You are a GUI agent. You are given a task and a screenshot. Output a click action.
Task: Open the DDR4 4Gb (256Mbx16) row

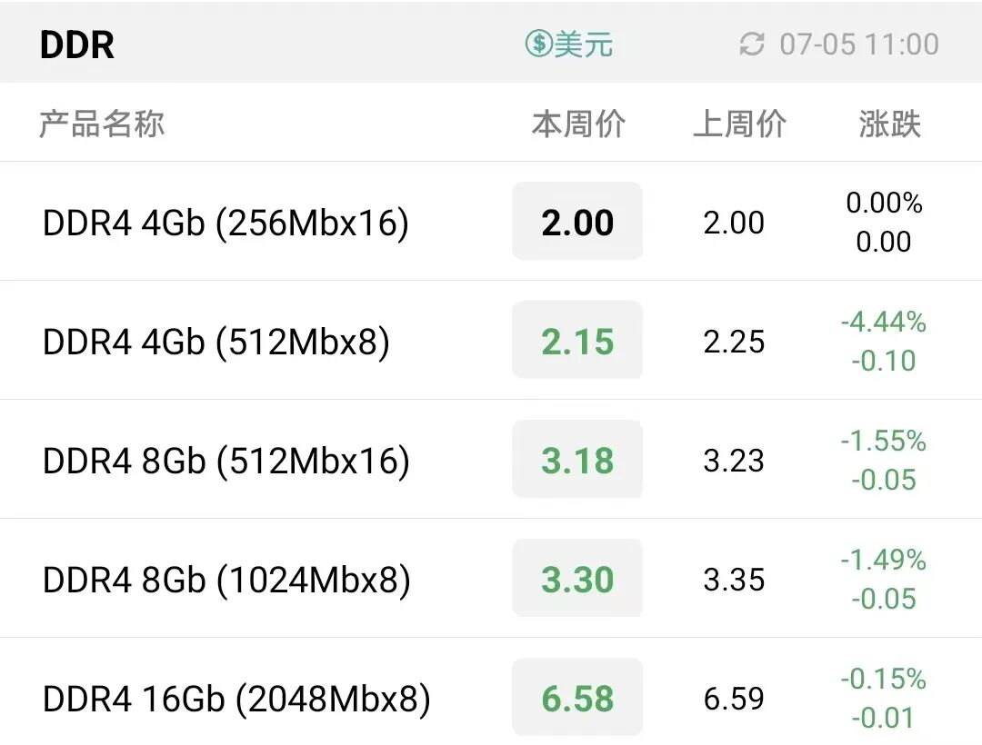point(491,222)
